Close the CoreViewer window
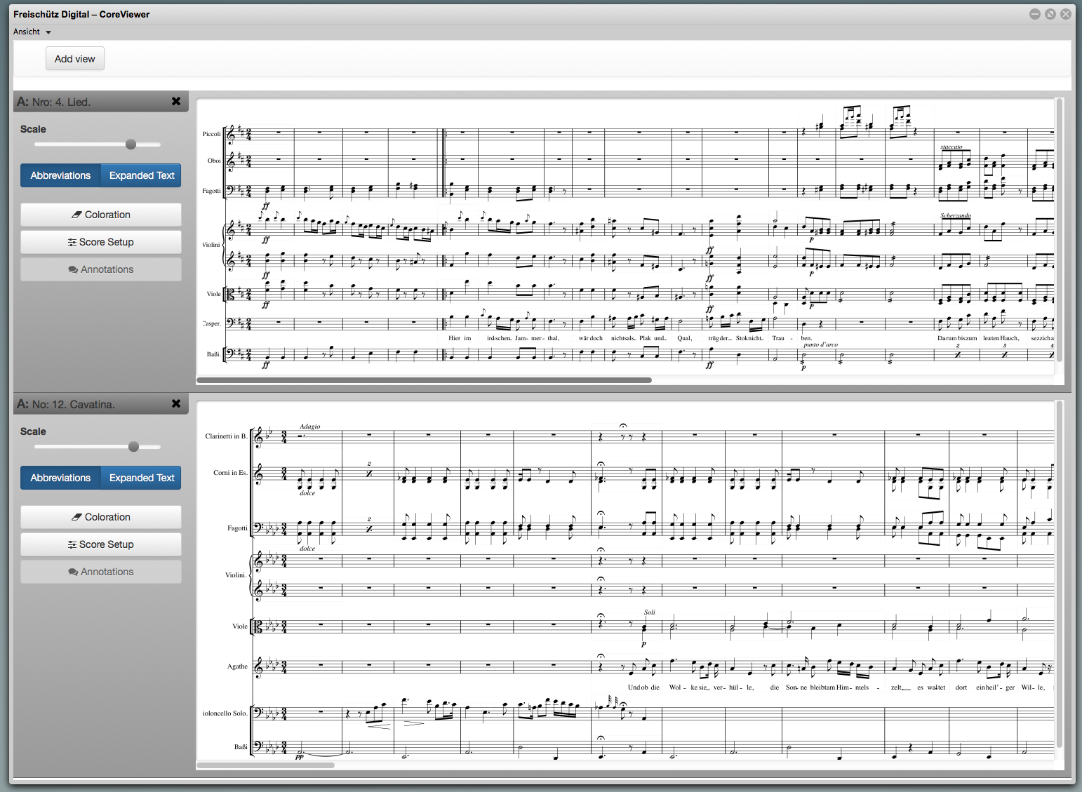1082x792 pixels. pos(1065,14)
